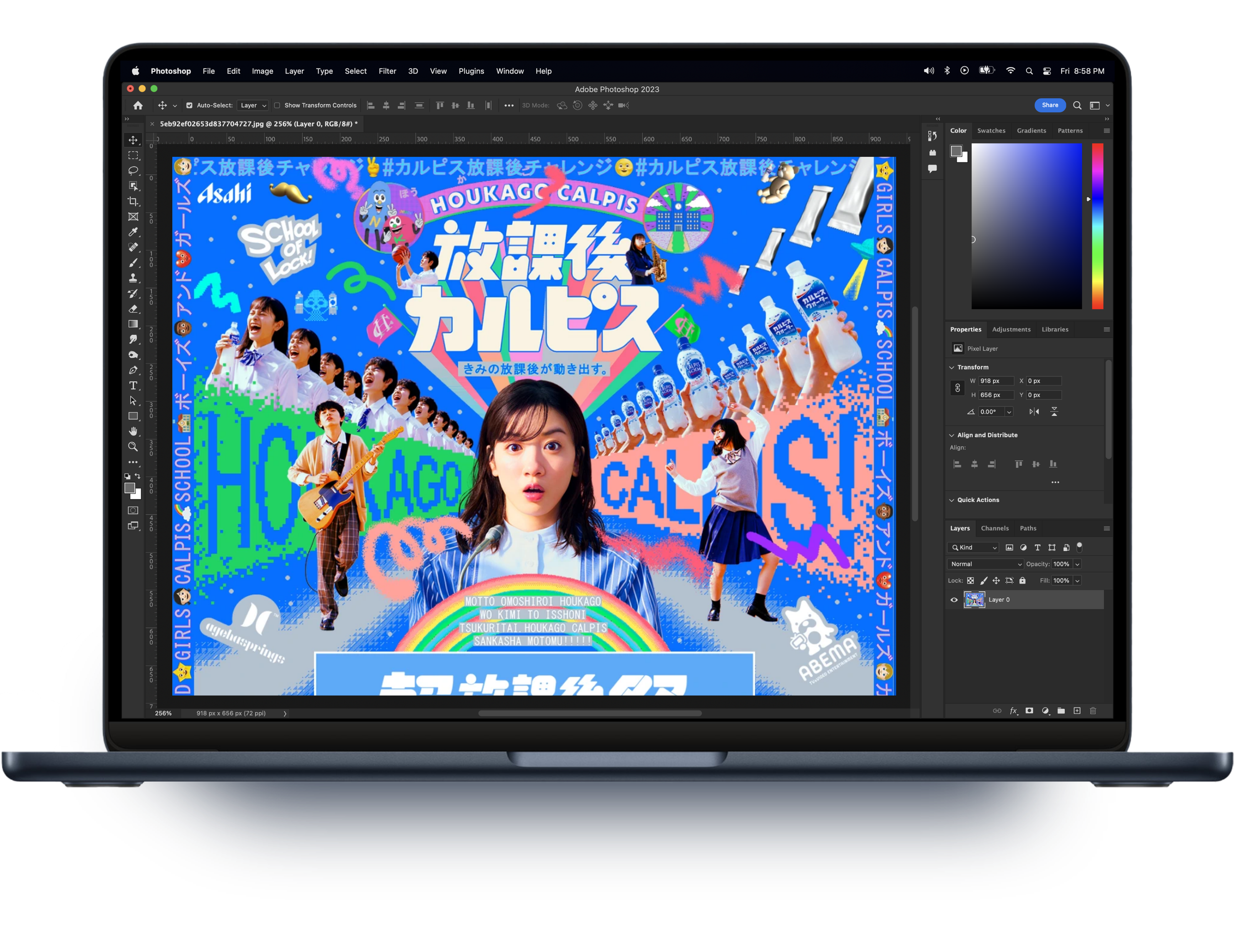Viewport: 1235px width, 927px height.
Task: Enable Show Transform Controls checkbox
Action: [277, 106]
